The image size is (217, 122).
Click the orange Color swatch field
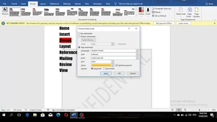click(x=101, y=65)
